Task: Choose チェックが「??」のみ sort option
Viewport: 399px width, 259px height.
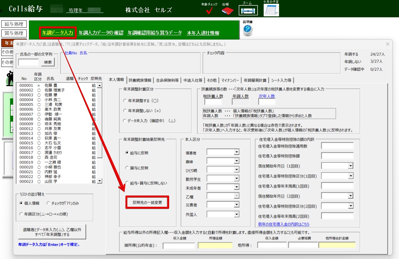Action: click(x=48, y=203)
